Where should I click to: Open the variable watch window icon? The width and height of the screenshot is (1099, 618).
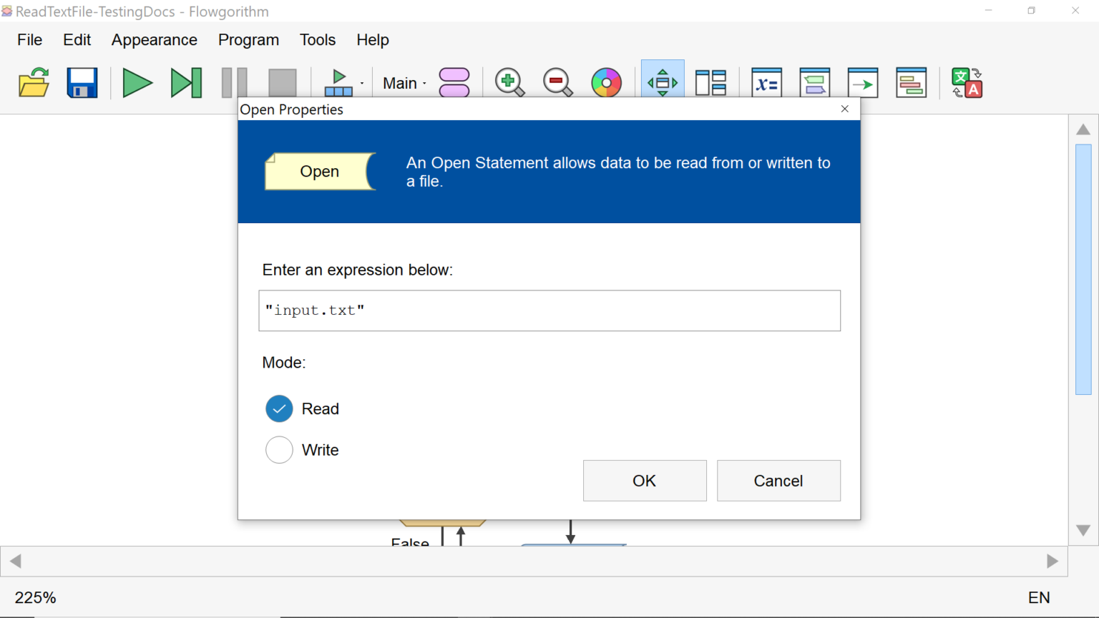[766, 83]
